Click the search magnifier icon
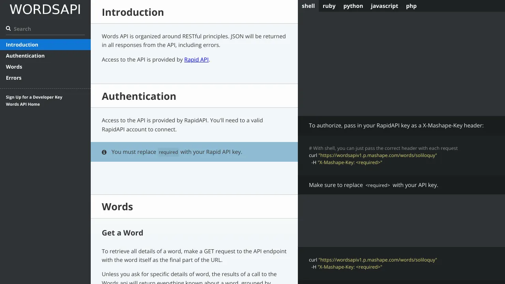Image resolution: width=505 pixels, height=284 pixels. click(x=8, y=28)
